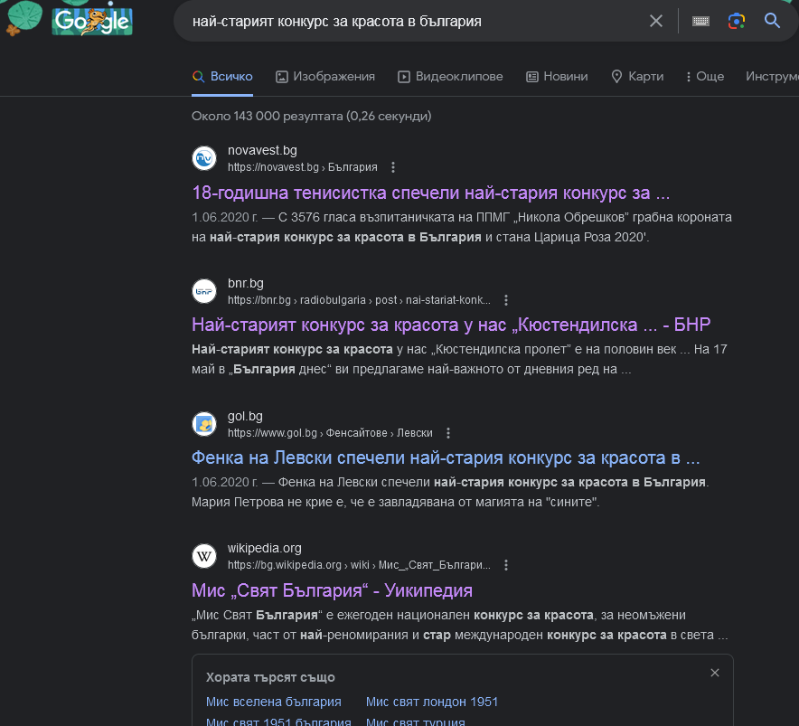Image resolution: width=799 pixels, height=726 pixels.
Task: Click the Wikipedia result favicon
Action: point(204,556)
